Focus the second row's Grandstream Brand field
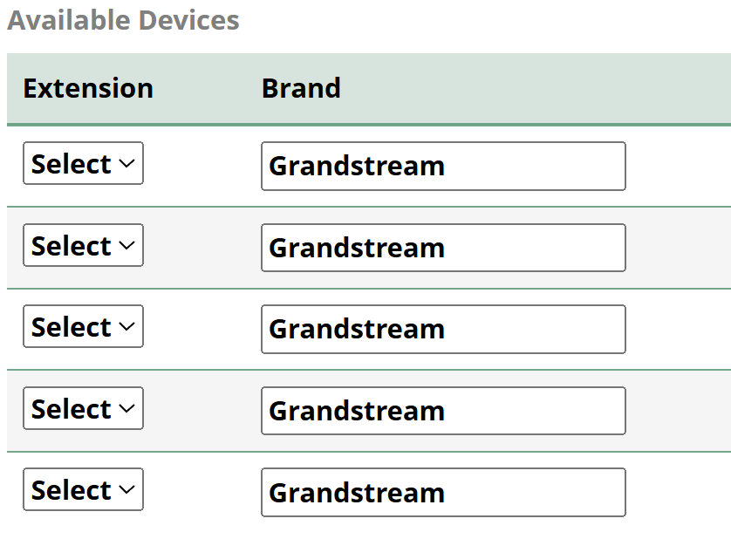731x539 pixels. [x=443, y=248]
